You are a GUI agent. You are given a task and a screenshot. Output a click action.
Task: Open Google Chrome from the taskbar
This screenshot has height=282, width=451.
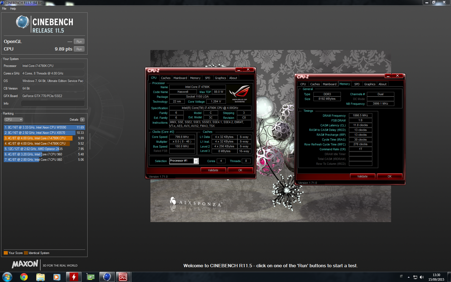(x=24, y=277)
